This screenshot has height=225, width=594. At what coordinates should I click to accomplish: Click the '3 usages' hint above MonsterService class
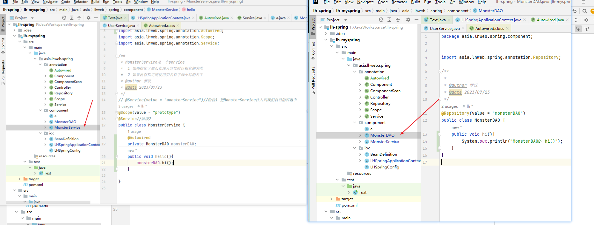(126, 106)
